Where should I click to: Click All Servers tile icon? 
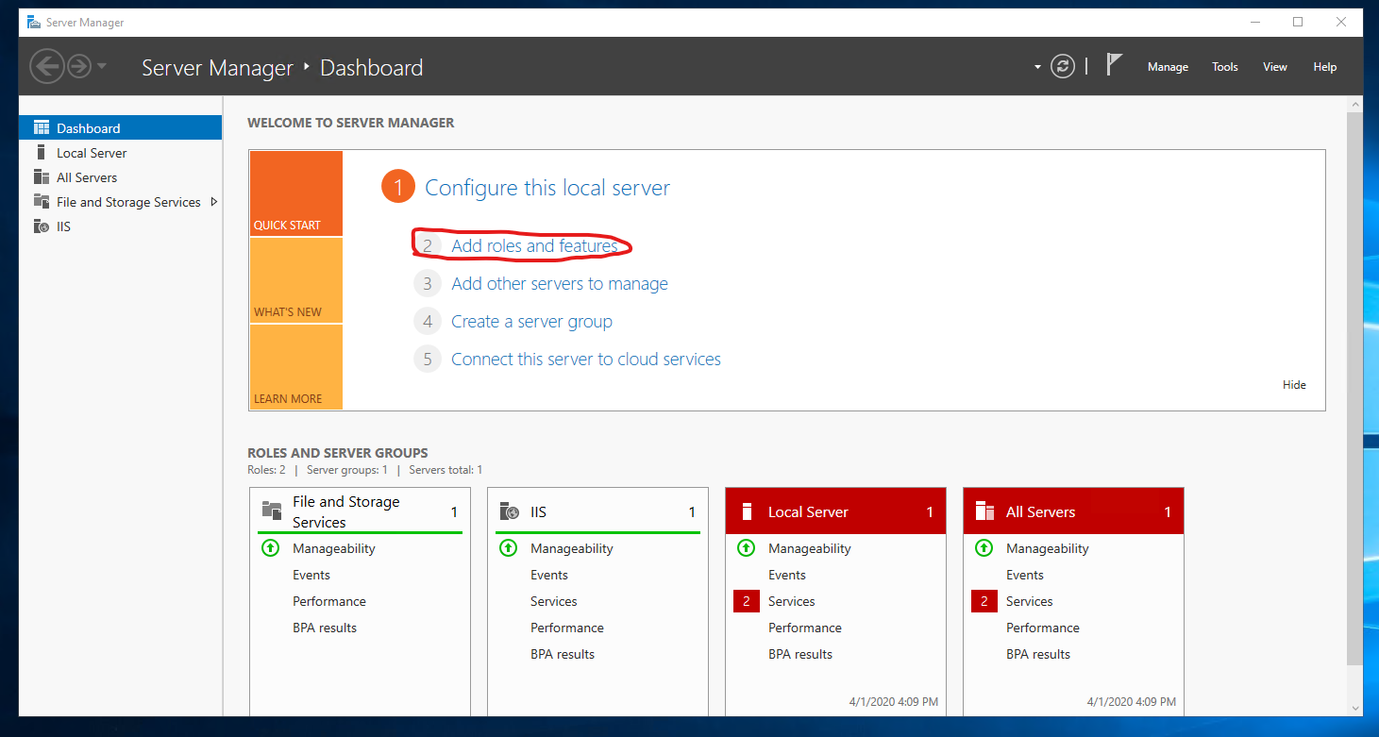point(984,511)
